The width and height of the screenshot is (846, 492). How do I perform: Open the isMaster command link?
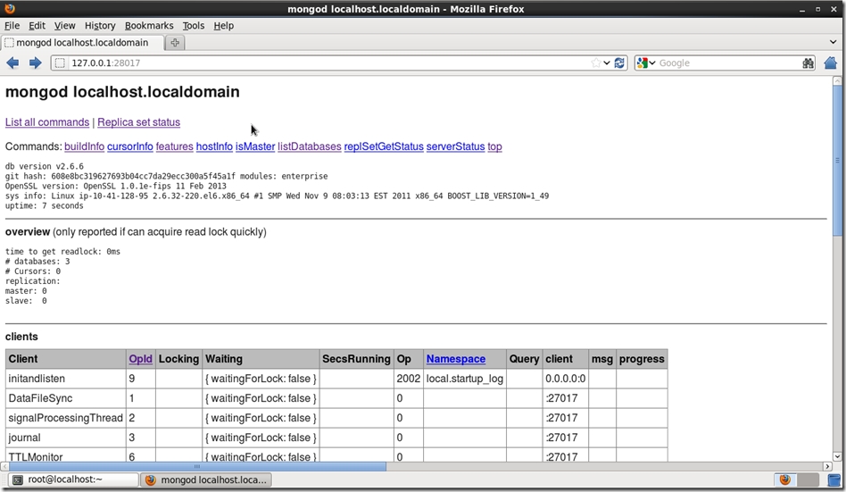[255, 146]
